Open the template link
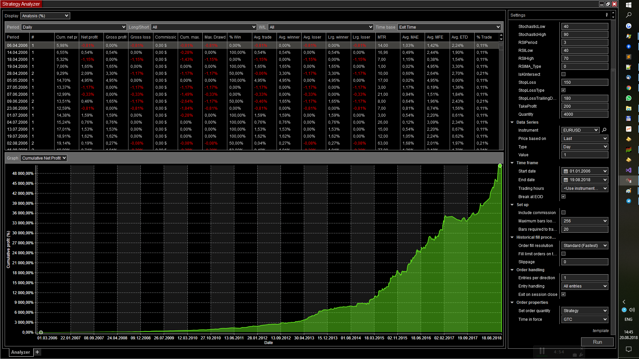 (600, 330)
